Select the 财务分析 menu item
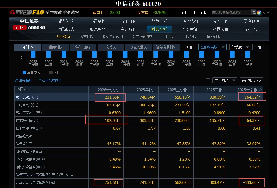Viewport: 277px width, 188px height. (x=159, y=29)
